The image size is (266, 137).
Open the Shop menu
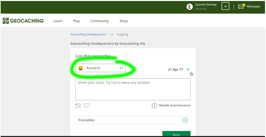(x=124, y=21)
